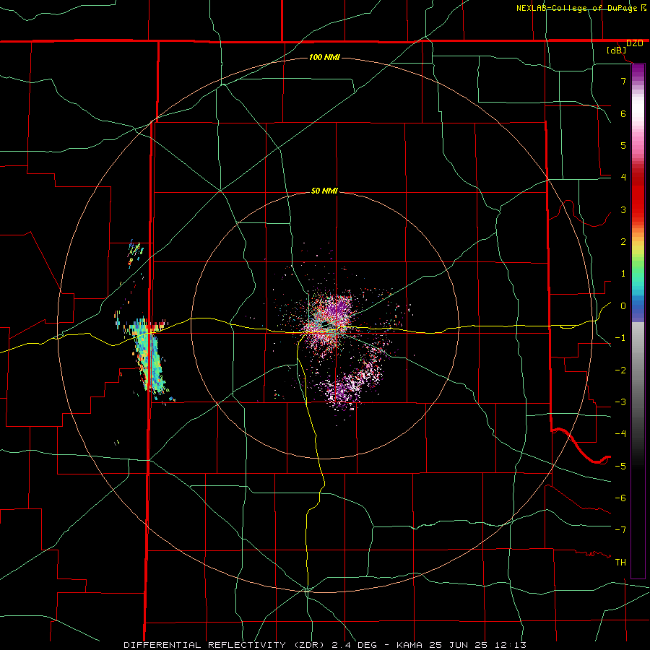The width and height of the screenshot is (650, 650).
Task: Click the 6 dB scale value
Action: tap(623, 113)
